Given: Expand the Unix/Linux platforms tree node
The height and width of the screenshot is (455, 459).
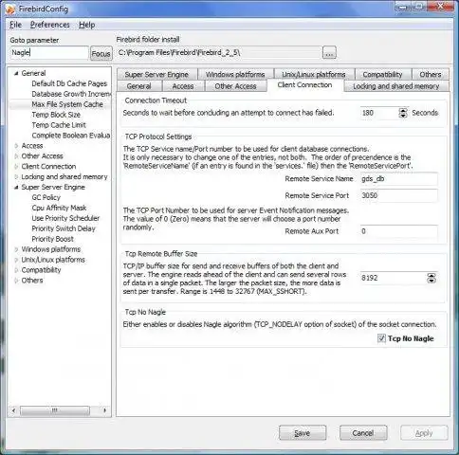Looking at the screenshot, I should (x=16, y=260).
